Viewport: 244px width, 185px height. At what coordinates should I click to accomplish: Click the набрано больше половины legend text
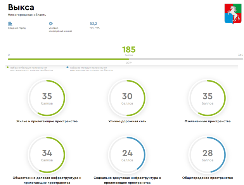tap(31, 69)
